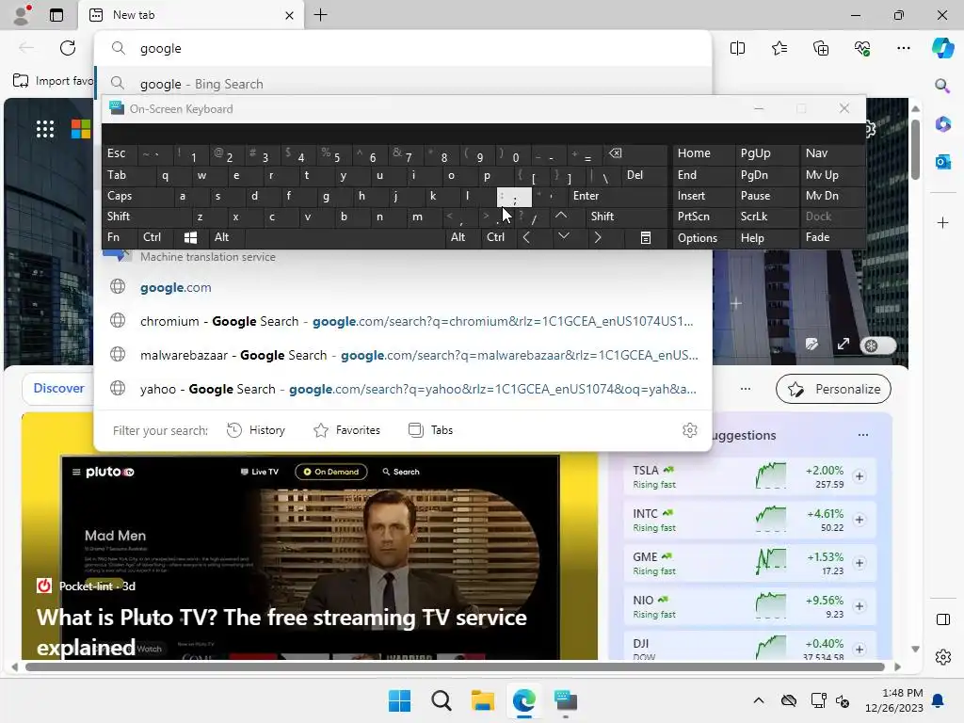Click the new tab plus button
Screen dimensions: 964x723
[x=320, y=15]
